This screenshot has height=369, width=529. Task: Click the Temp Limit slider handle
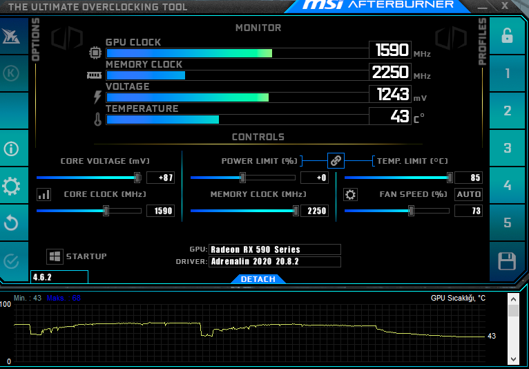click(x=450, y=177)
